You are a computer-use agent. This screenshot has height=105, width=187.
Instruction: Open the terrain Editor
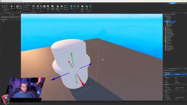point(34,7)
